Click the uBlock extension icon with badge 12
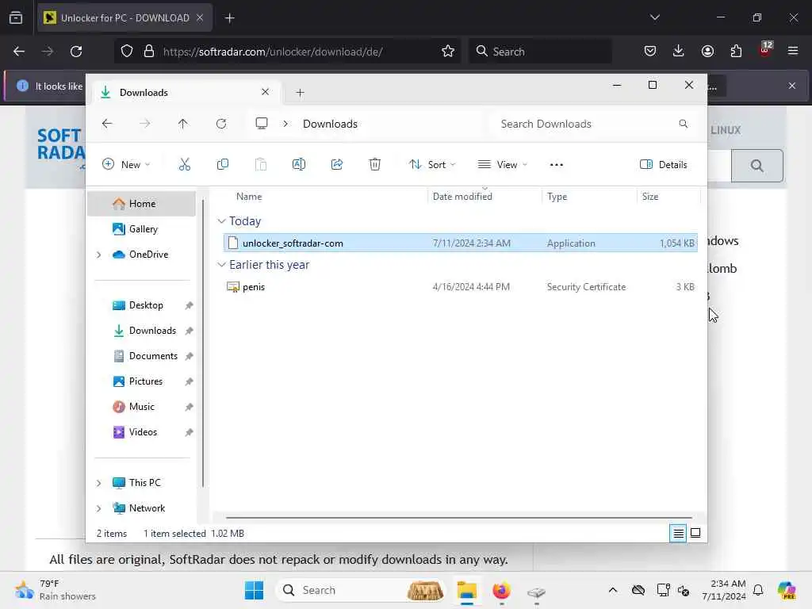 [x=765, y=50]
